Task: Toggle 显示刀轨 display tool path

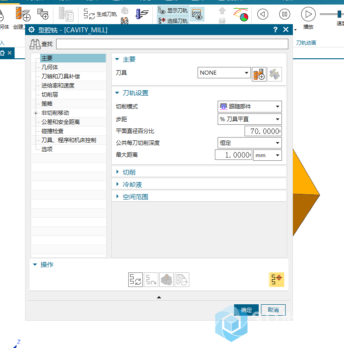Action: point(173,10)
